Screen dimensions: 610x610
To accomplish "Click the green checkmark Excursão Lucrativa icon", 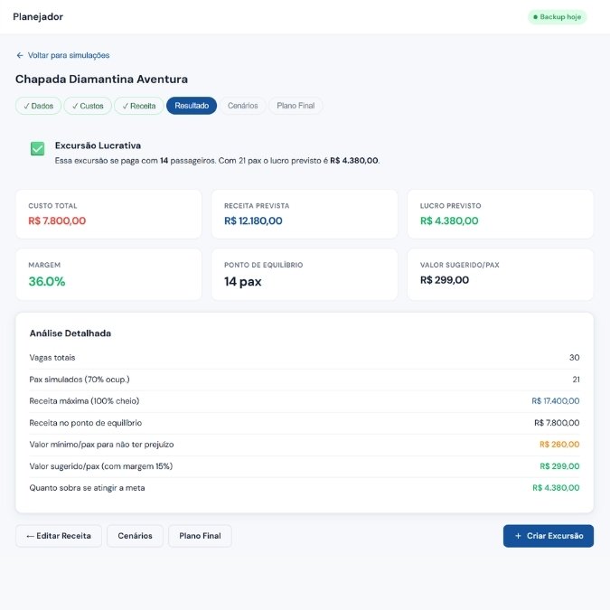I will (37, 148).
